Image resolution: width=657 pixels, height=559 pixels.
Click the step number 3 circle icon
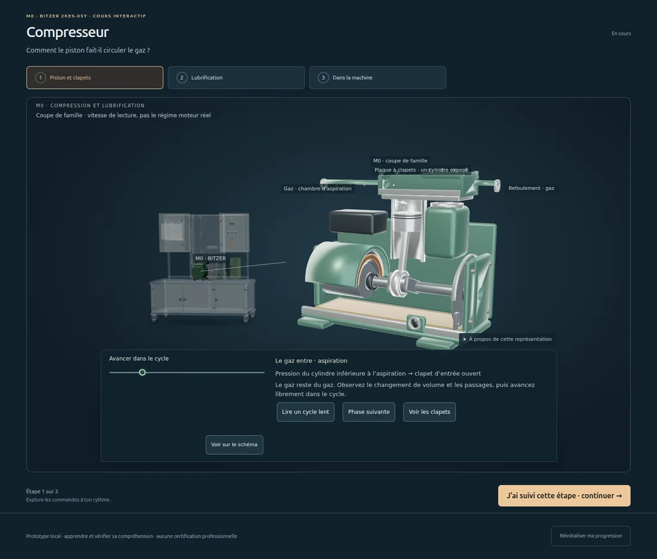click(323, 78)
